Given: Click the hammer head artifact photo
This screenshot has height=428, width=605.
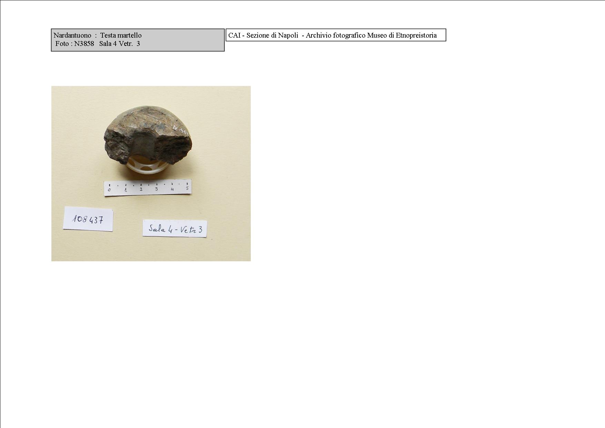Looking at the screenshot, I should (x=151, y=174).
